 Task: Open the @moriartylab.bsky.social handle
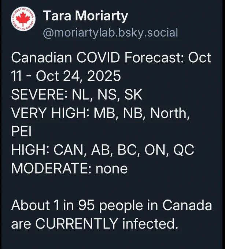point(110,33)
